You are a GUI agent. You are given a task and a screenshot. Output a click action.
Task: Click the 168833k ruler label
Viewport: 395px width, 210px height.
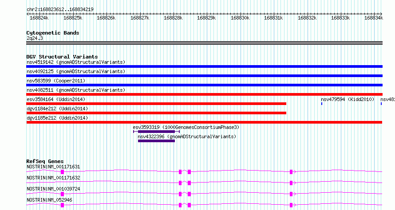tap(340, 18)
